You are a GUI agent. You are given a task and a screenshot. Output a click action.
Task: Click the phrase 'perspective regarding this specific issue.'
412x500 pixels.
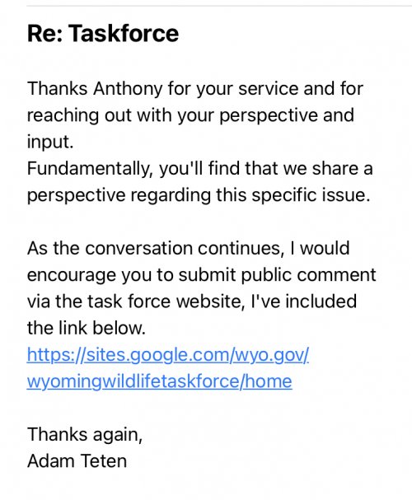(199, 195)
